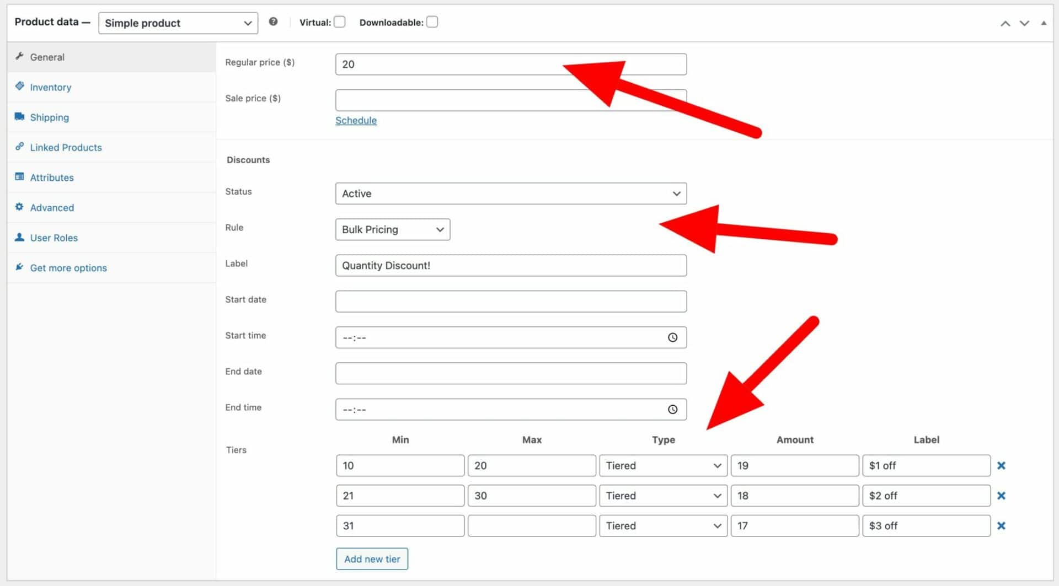This screenshot has height=586, width=1059.
Task: Switch to the Shipping tab
Action: coord(111,117)
